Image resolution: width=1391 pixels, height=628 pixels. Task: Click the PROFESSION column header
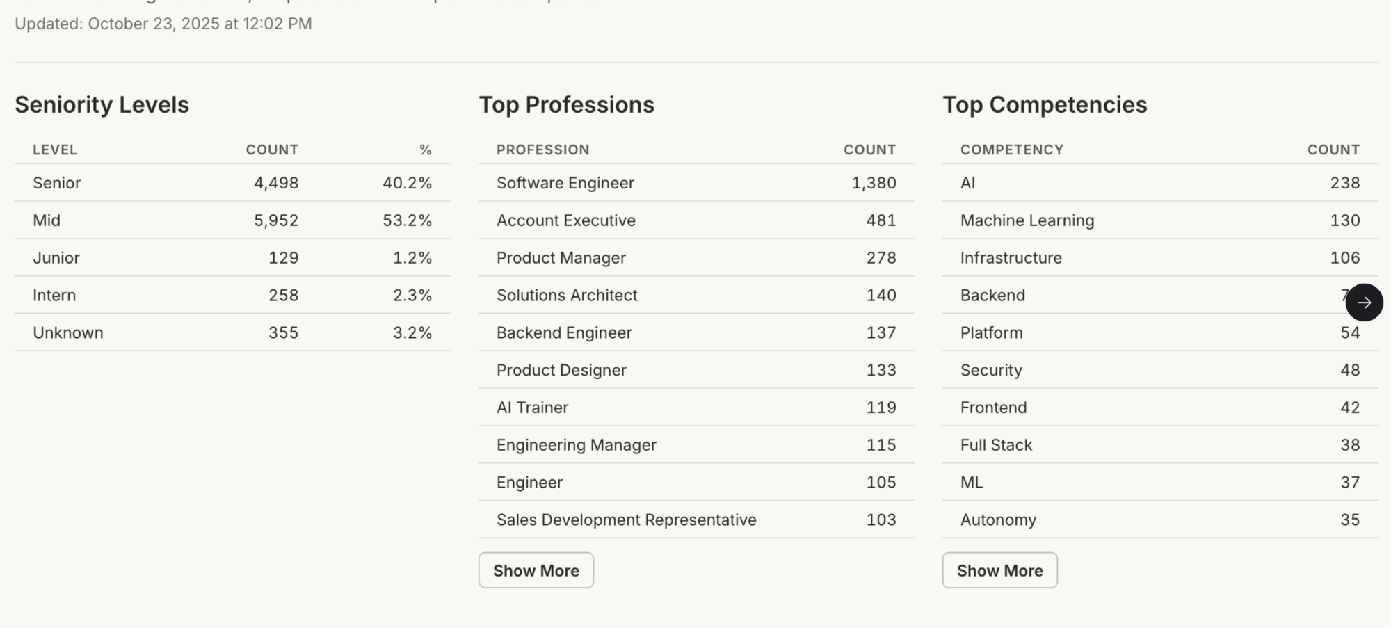[542, 150]
